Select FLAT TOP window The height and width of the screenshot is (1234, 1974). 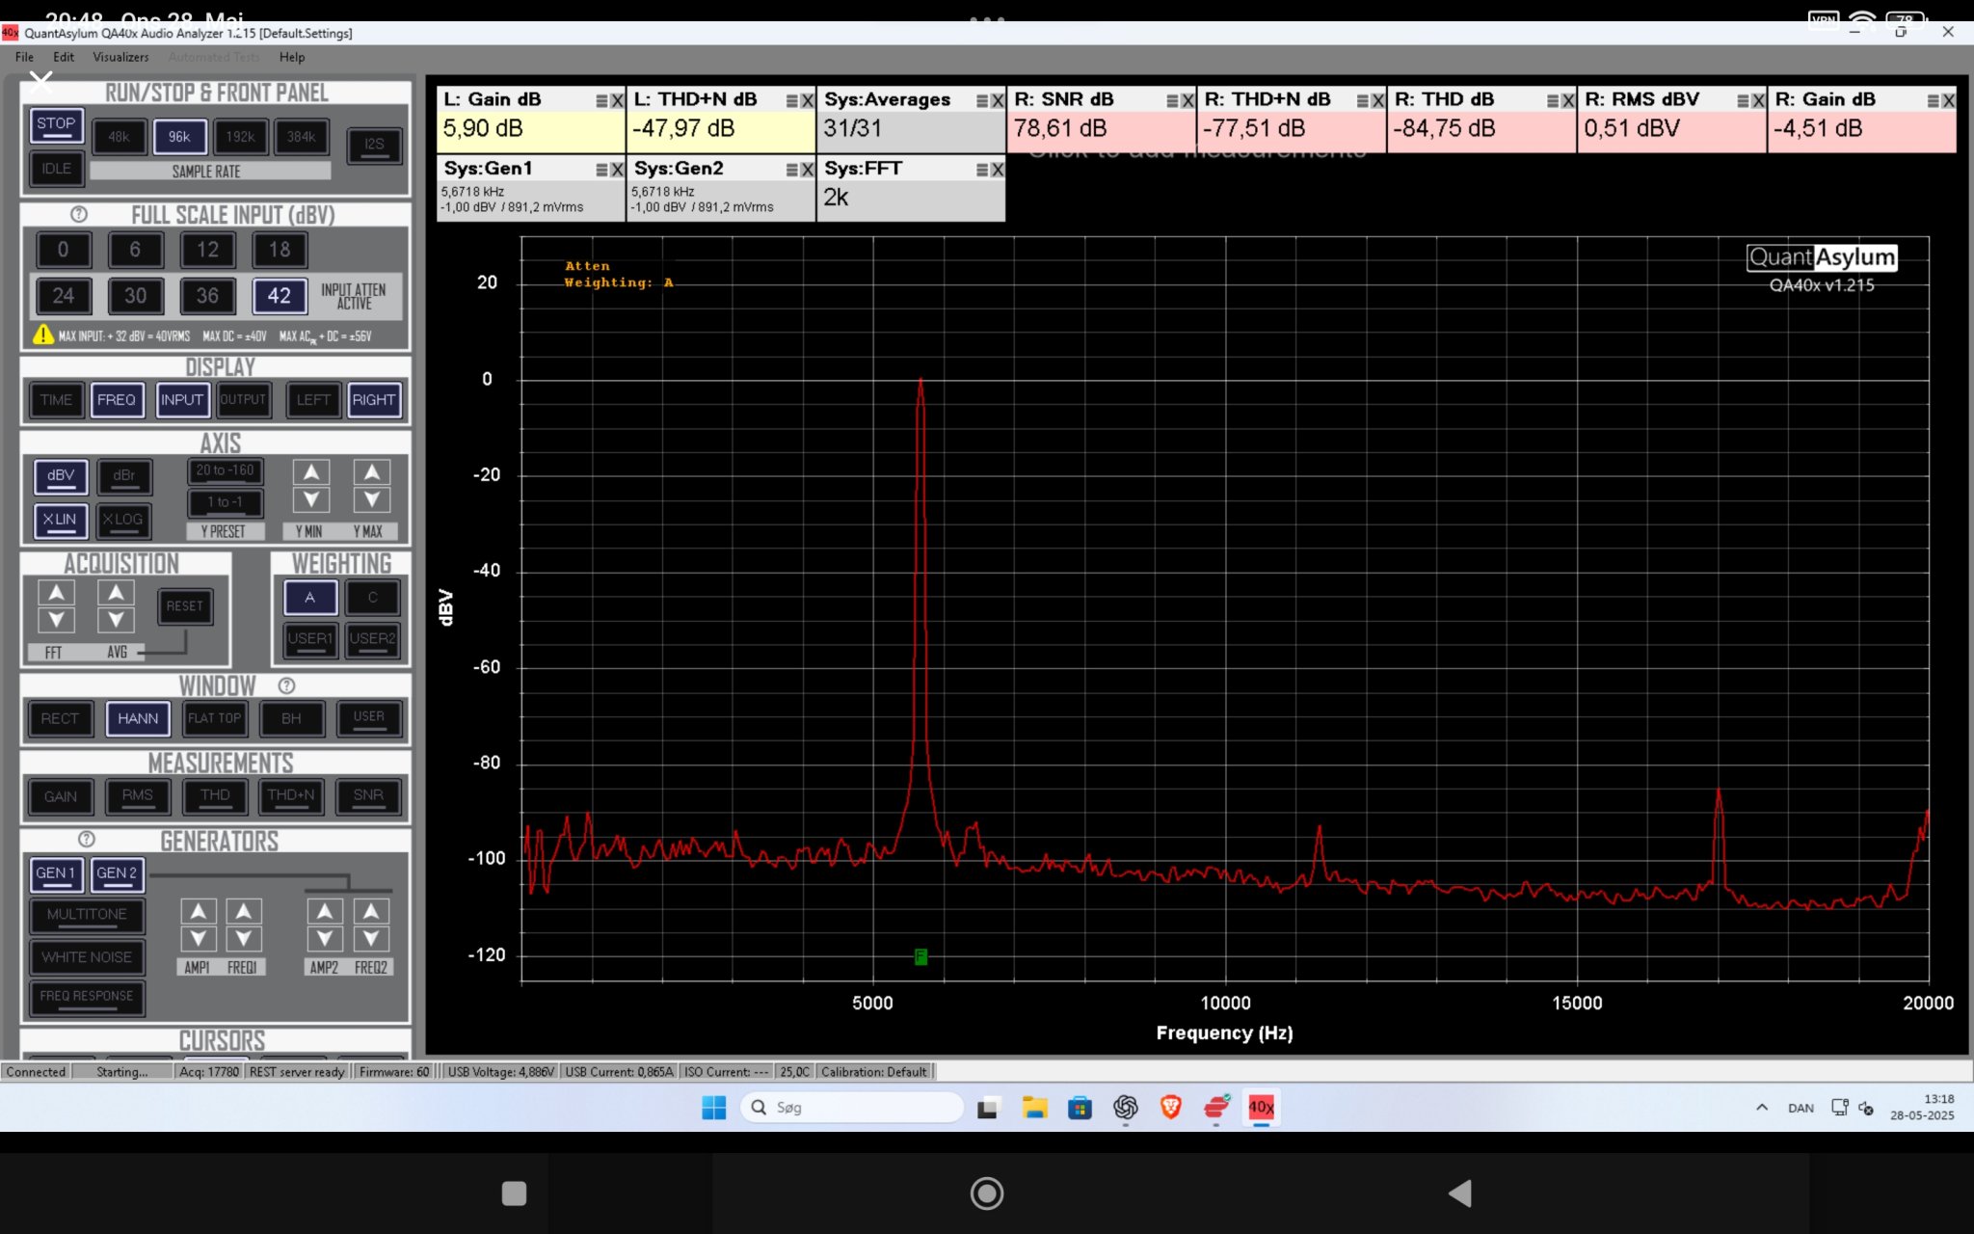coord(214,718)
